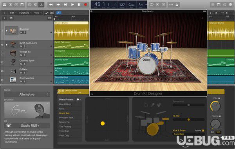Select the Grand Ave beat preset
The width and height of the screenshot is (235, 149).
pos(64,113)
